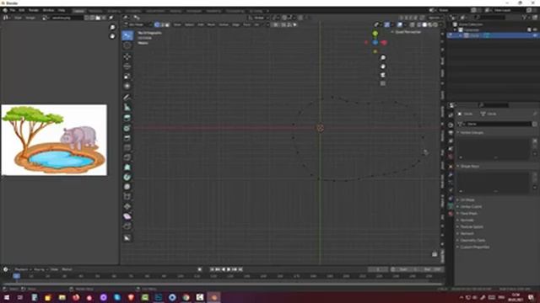Select the 3D Cursor tool
This screenshot has height=303, width=540.
click(x=127, y=45)
